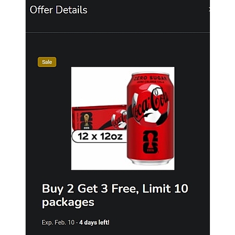The width and height of the screenshot is (235, 235).
Task: Click the FIFA 26 logo on the can
Action: pyautogui.click(x=150, y=142)
